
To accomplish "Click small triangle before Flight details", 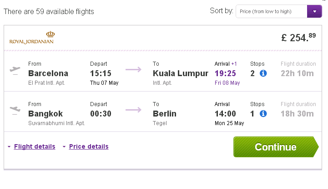I will pyautogui.click(x=9, y=147).
